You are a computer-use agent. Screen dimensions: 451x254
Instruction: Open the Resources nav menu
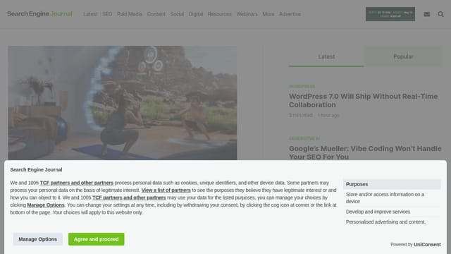coord(219,14)
